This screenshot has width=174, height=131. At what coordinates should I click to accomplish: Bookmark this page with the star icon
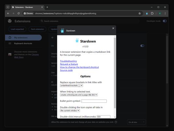click(x=140, y=13)
